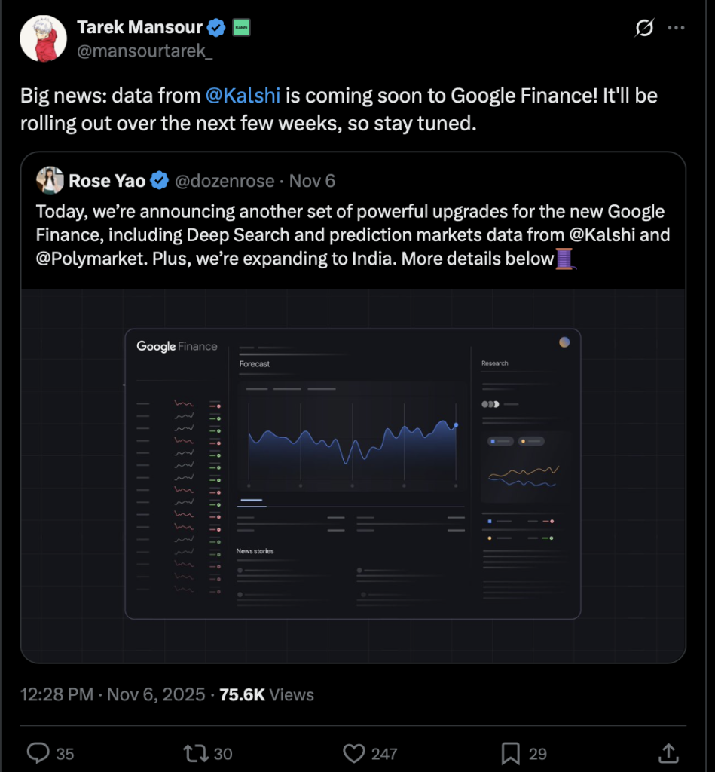Open the @Kalshi mention link
The height and width of the screenshot is (772, 715).
(x=243, y=96)
